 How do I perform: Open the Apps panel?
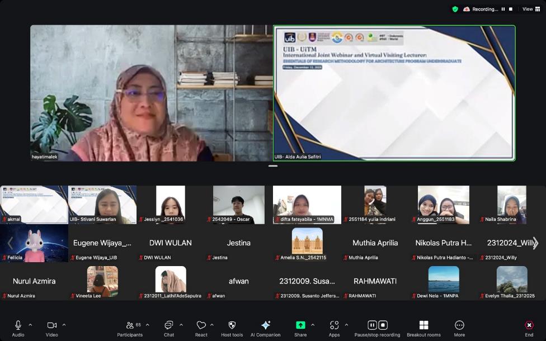pyautogui.click(x=333, y=326)
